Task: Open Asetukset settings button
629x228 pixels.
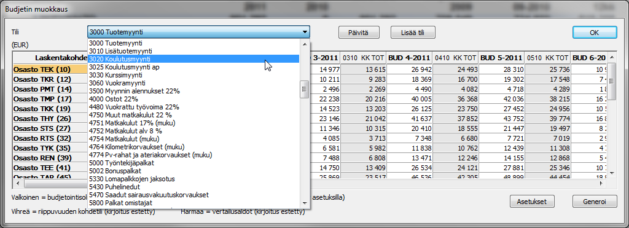Action: [533, 201]
